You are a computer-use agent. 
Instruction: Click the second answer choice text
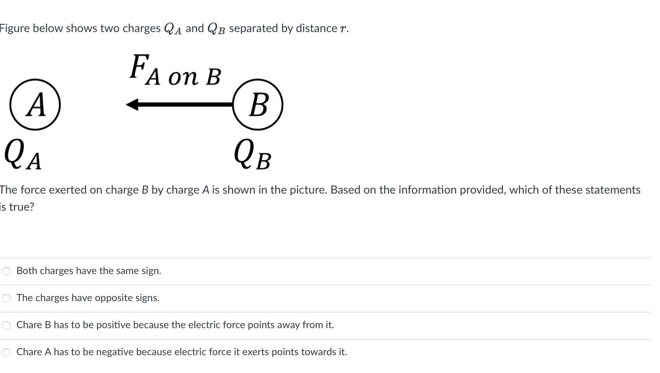[x=88, y=298]
